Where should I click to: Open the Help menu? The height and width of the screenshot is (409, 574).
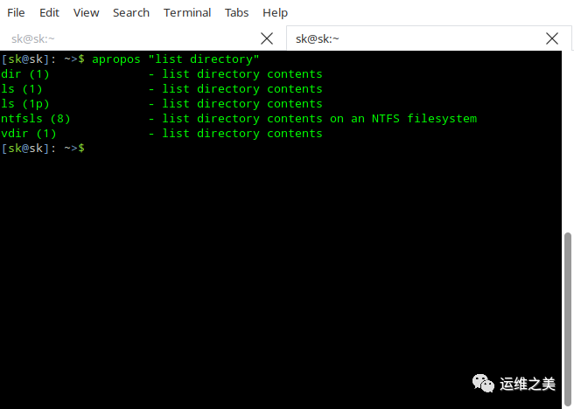(x=275, y=12)
